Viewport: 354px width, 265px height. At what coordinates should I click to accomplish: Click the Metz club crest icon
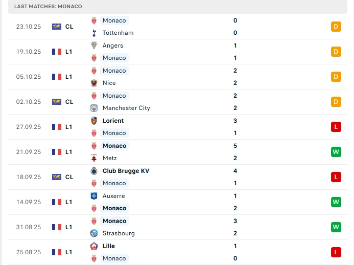point(94,158)
